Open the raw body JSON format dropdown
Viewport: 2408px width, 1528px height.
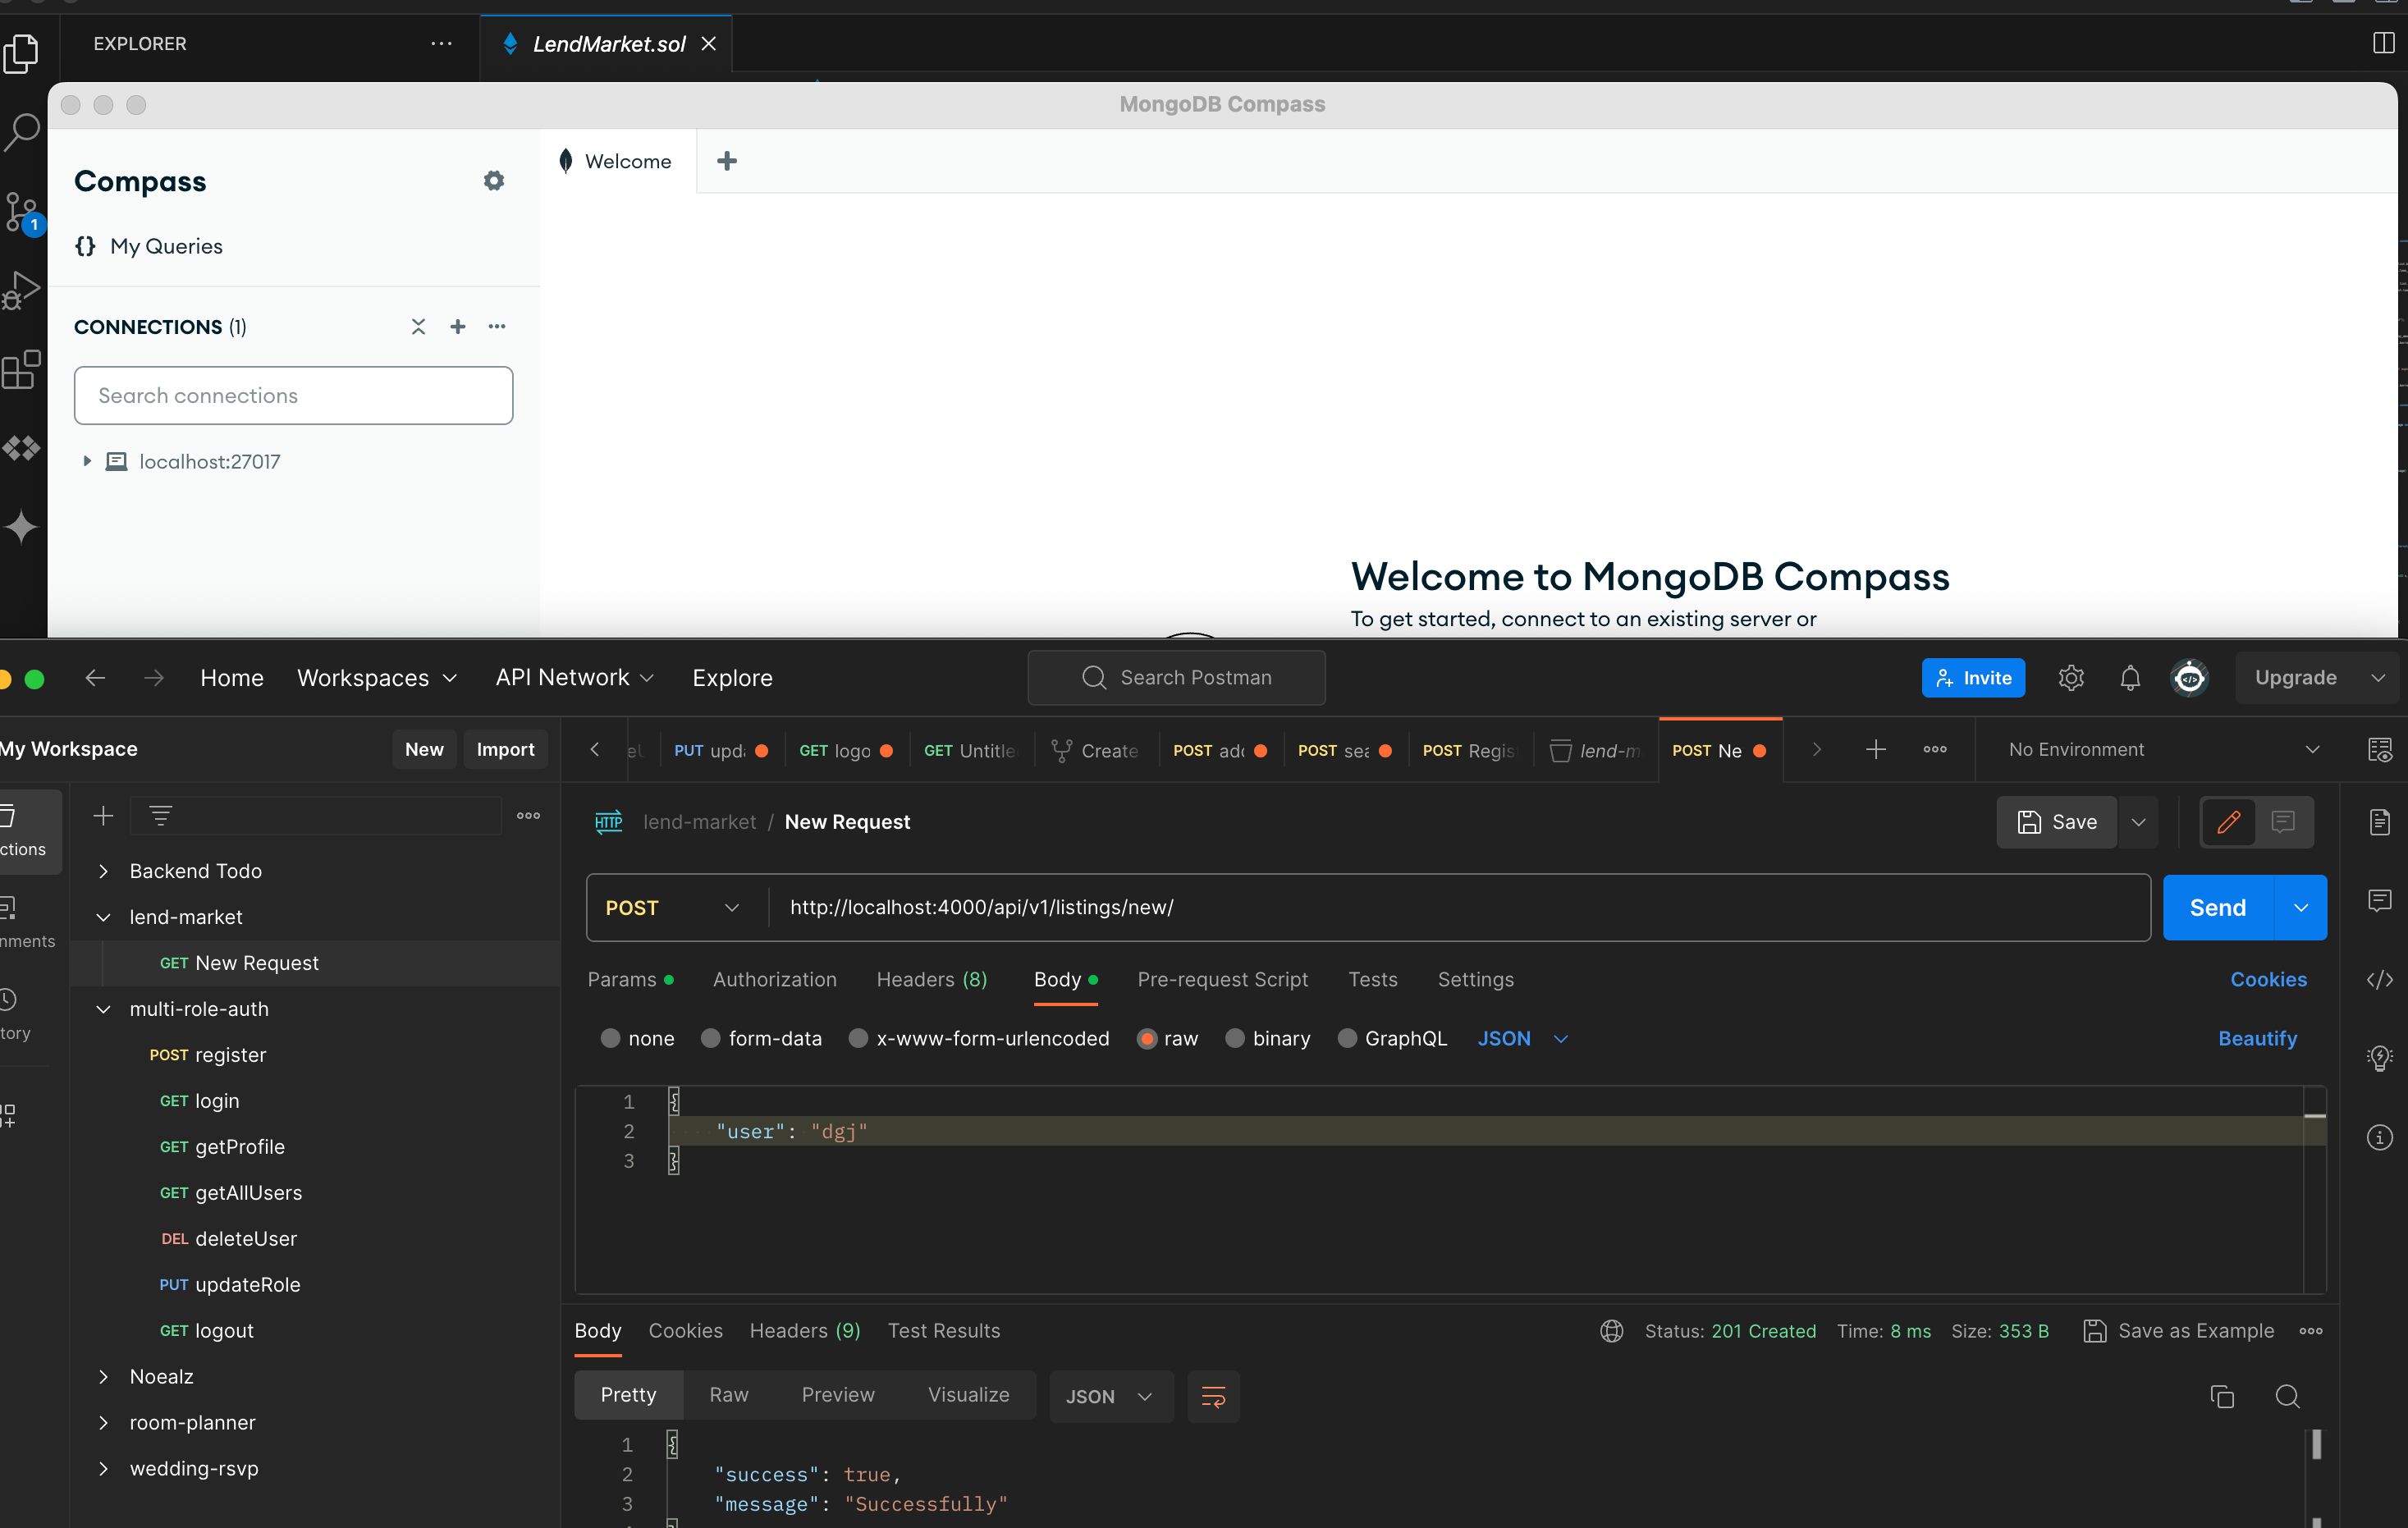pyautogui.click(x=1522, y=1038)
